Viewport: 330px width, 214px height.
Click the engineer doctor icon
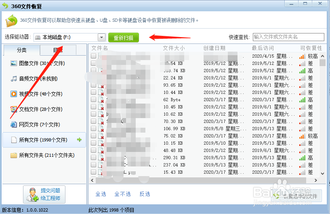click(32, 195)
